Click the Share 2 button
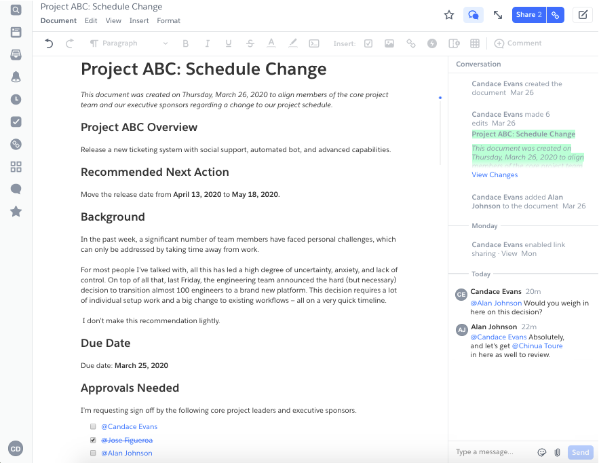The image size is (599, 463). coord(529,15)
